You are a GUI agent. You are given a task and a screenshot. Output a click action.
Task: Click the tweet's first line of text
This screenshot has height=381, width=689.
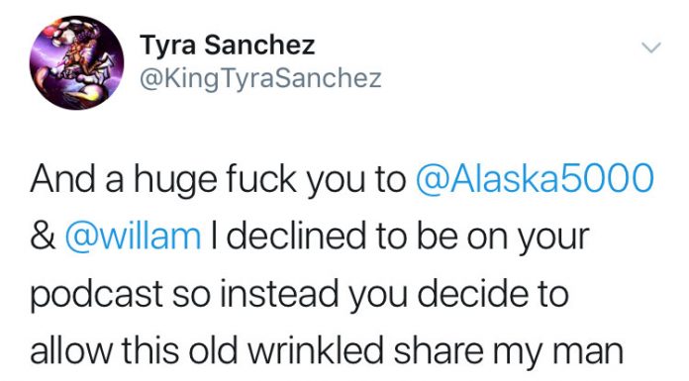[342, 179]
